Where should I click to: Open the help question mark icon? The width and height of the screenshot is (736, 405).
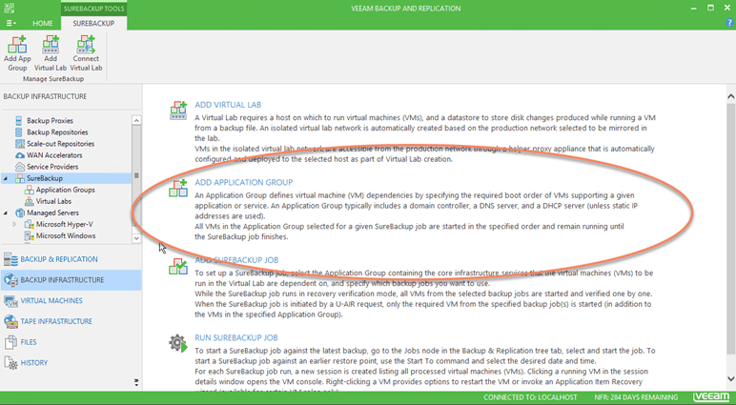[x=729, y=23]
